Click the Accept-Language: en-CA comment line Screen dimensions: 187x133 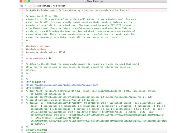point(62,100)
